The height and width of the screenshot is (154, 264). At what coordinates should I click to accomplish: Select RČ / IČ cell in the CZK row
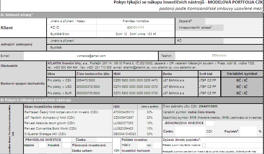242,80
